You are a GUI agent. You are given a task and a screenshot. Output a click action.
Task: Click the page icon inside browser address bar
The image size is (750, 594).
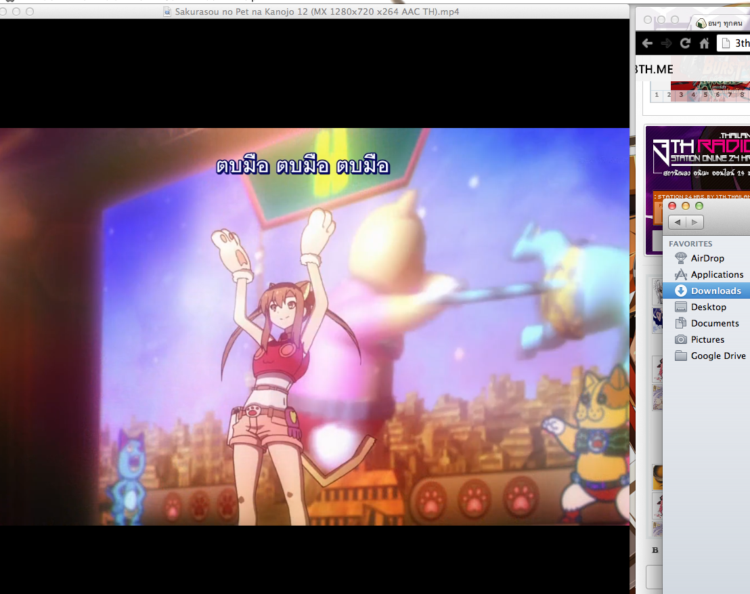726,43
